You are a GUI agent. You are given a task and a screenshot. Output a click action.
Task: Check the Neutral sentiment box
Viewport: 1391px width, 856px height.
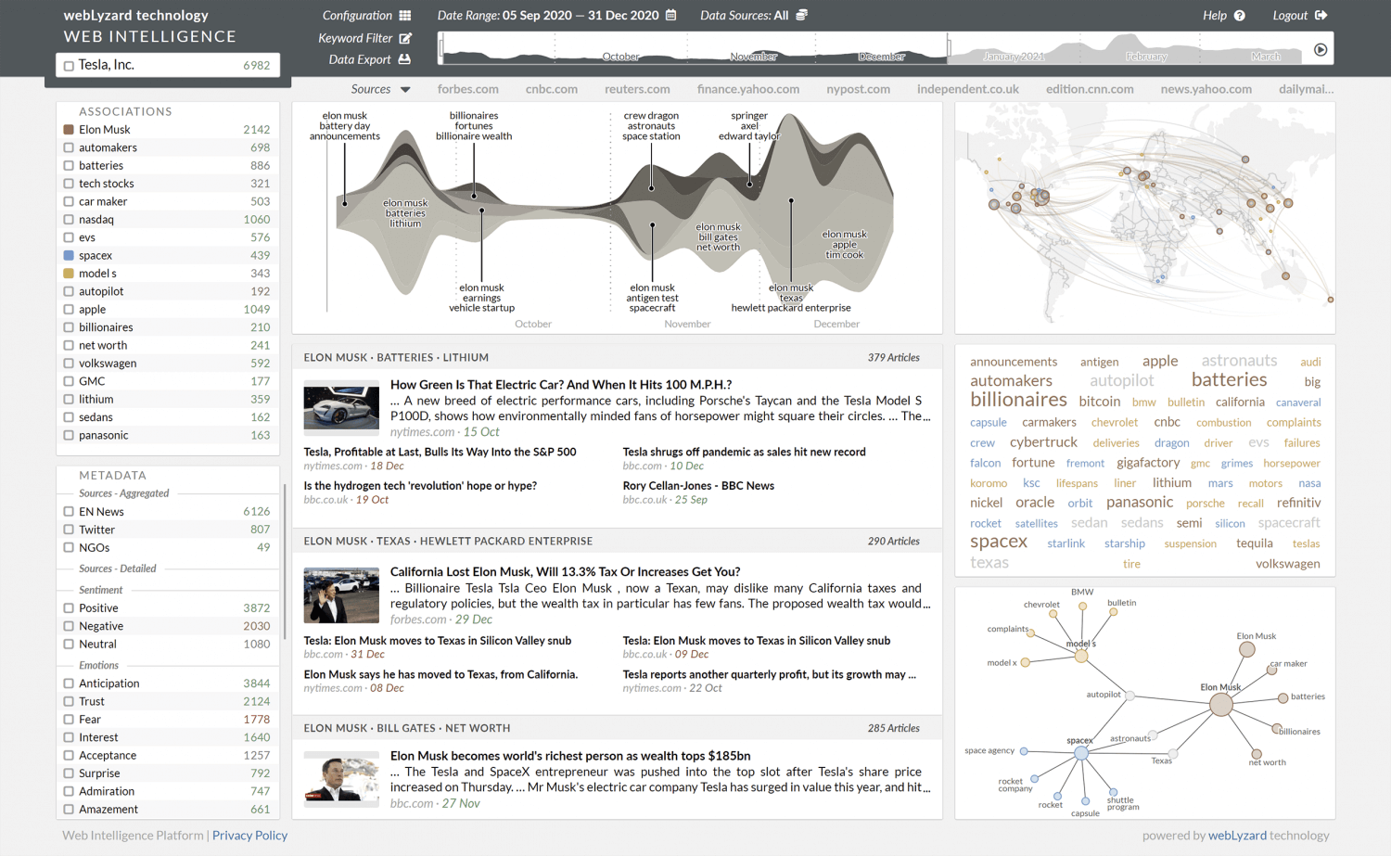(69, 645)
